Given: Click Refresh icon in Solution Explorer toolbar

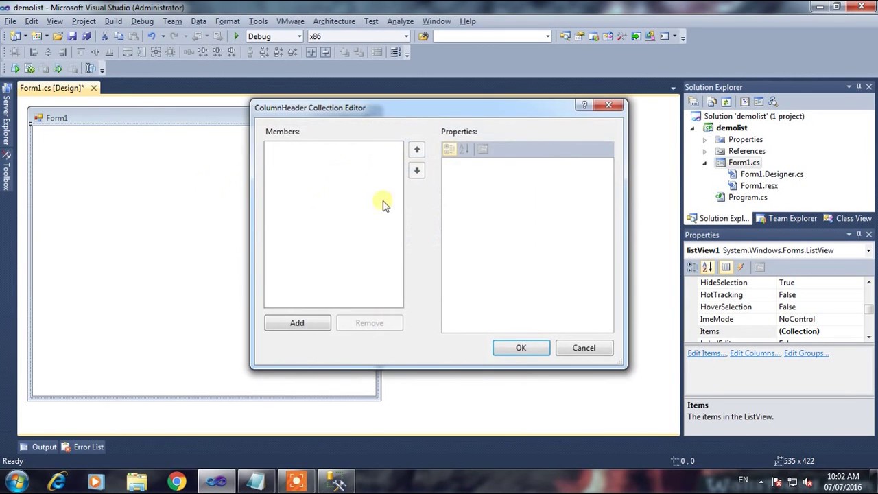Looking at the screenshot, I should [x=726, y=102].
